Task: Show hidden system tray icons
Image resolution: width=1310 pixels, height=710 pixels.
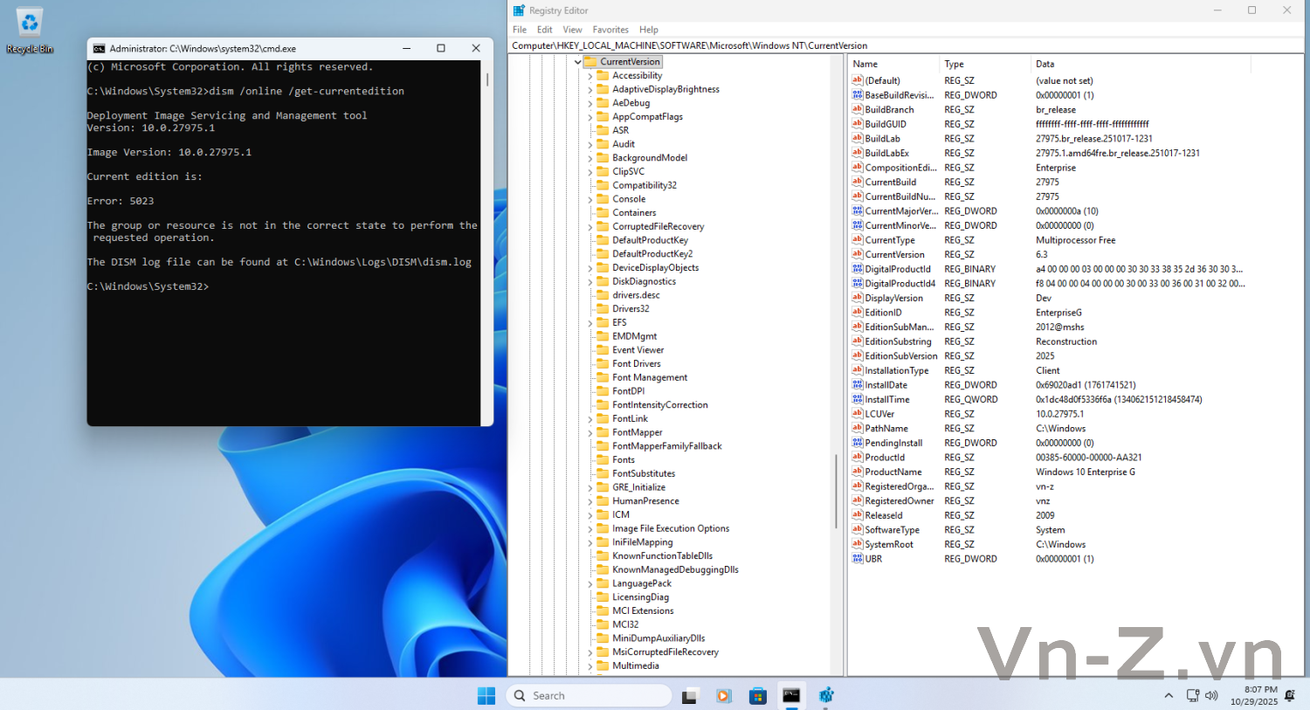Action: pyautogui.click(x=1169, y=696)
